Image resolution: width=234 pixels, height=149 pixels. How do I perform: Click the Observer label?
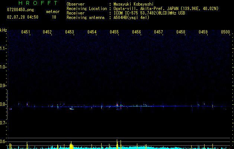tap(76, 4)
